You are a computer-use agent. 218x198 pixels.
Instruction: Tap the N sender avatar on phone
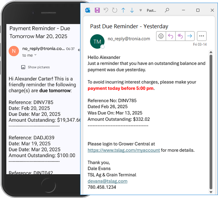pos(14,51)
